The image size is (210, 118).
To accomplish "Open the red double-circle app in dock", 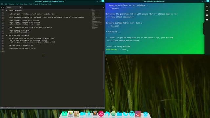I will 101,114.
